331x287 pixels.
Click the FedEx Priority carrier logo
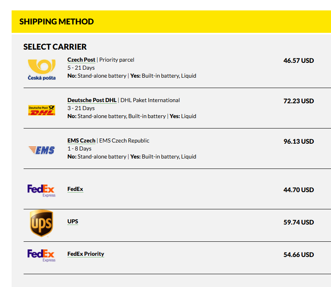click(x=42, y=255)
